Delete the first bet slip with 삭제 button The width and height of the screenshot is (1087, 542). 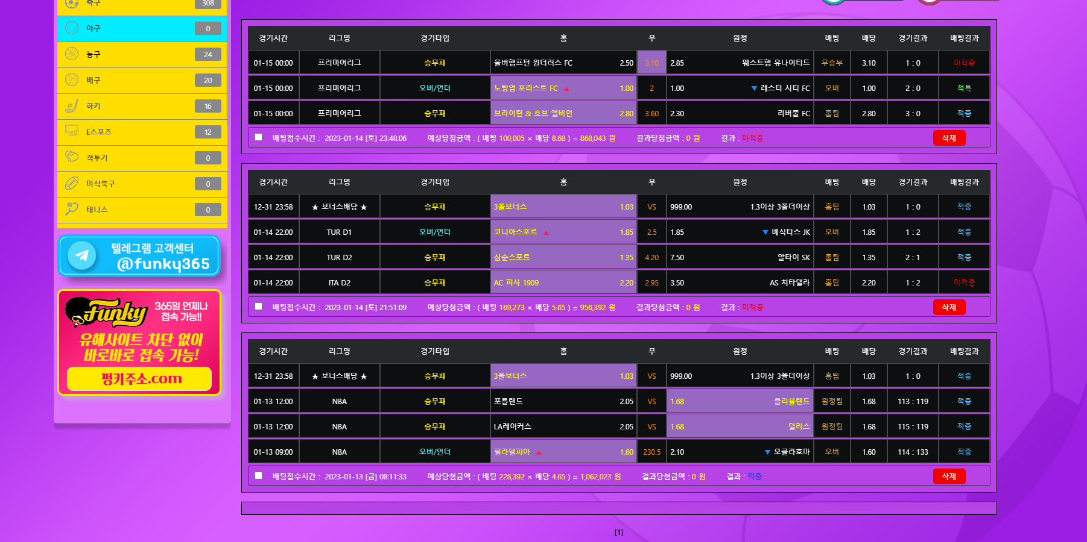tap(949, 138)
